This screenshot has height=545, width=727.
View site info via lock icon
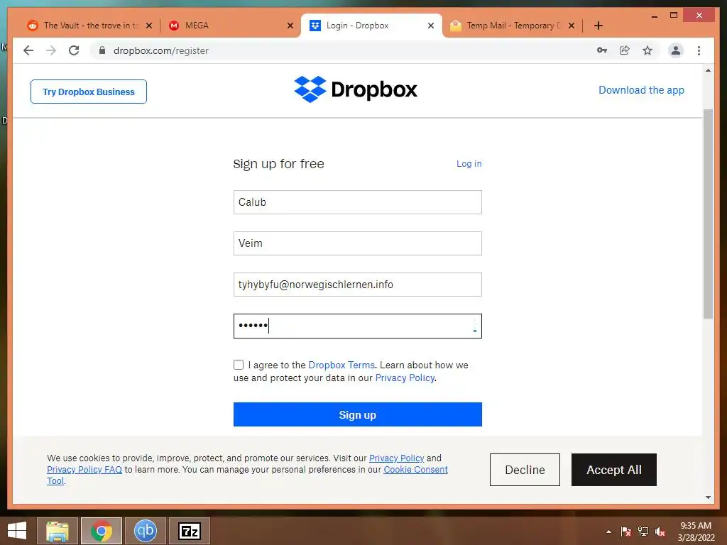pos(102,50)
